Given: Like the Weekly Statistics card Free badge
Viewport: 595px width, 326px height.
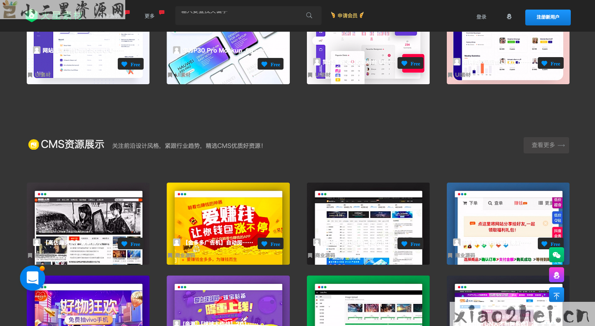Looking at the screenshot, I should coord(551,63).
